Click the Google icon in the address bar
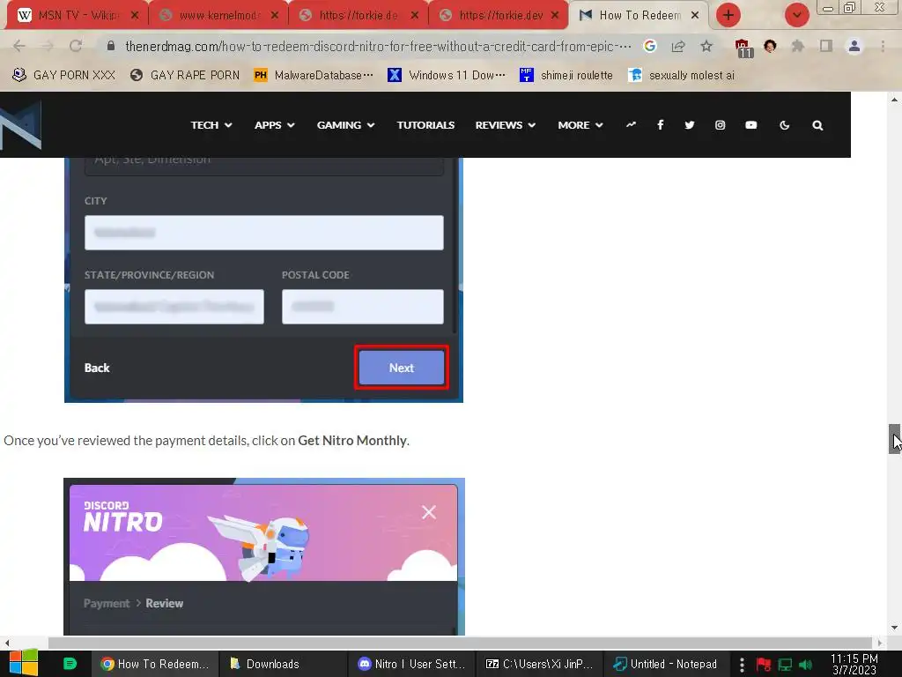 (650, 46)
